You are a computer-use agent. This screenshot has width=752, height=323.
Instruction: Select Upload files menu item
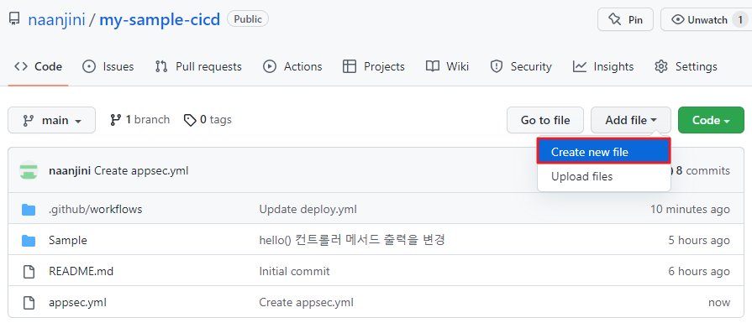pos(604,176)
